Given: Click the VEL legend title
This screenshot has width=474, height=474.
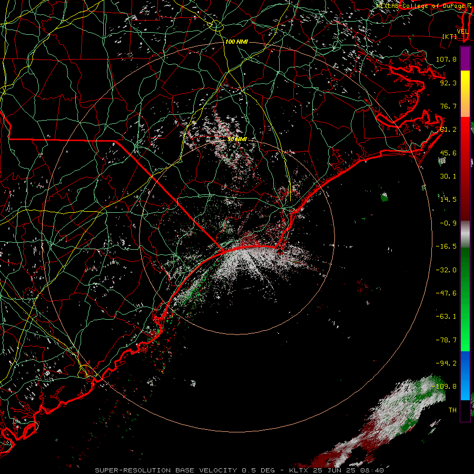Looking at the screenshot, I should click(462, 31).
